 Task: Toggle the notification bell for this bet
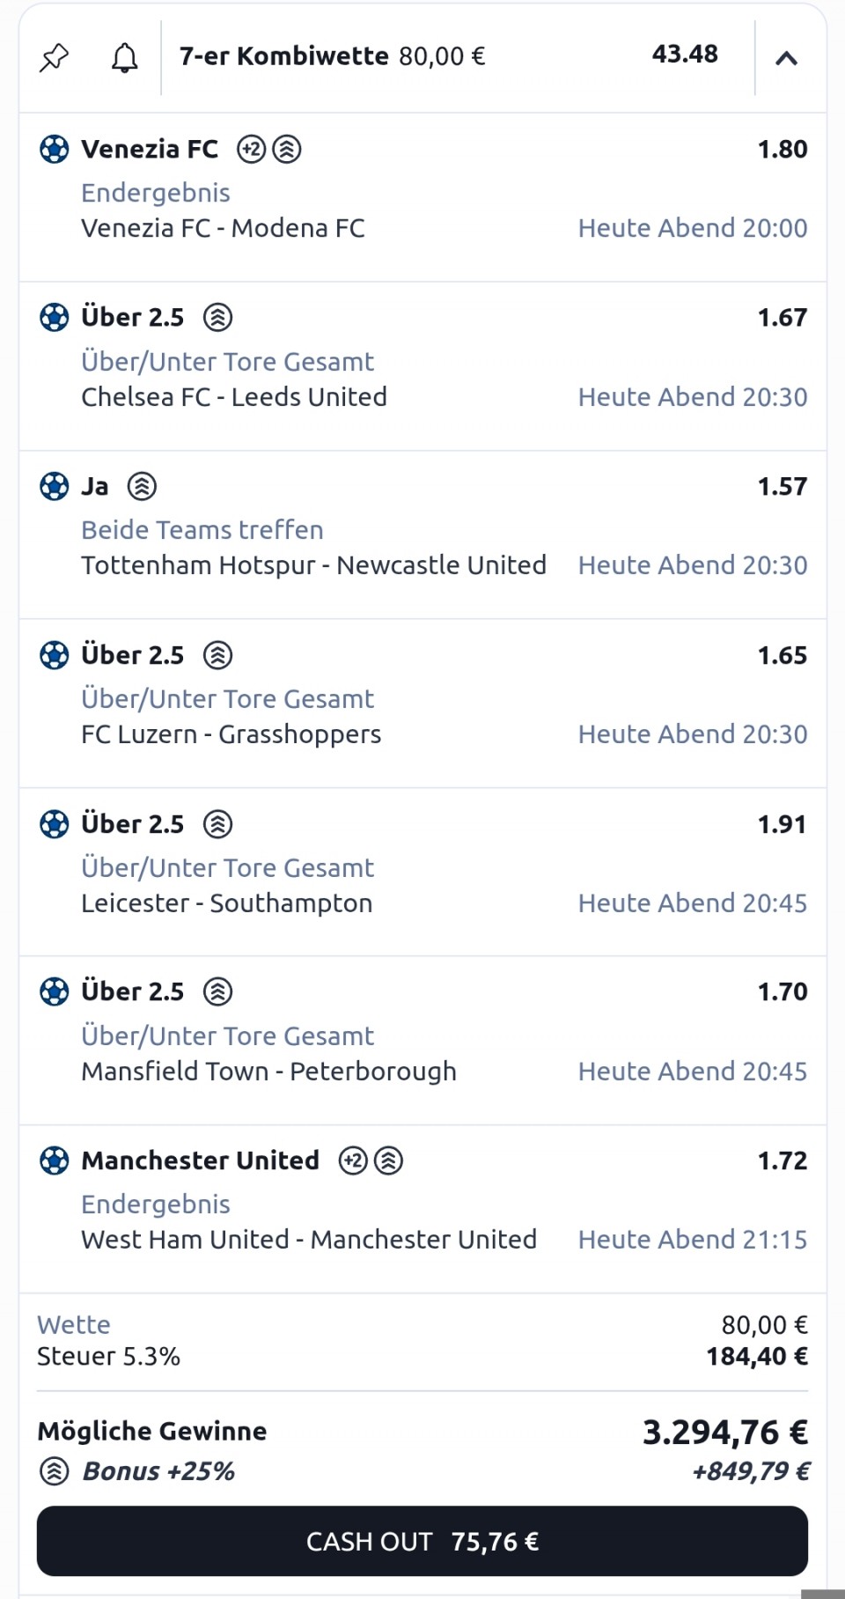124,58
